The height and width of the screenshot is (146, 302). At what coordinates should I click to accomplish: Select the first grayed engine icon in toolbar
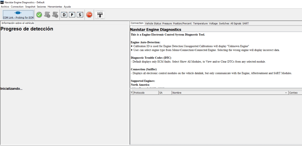coord(47,15)
